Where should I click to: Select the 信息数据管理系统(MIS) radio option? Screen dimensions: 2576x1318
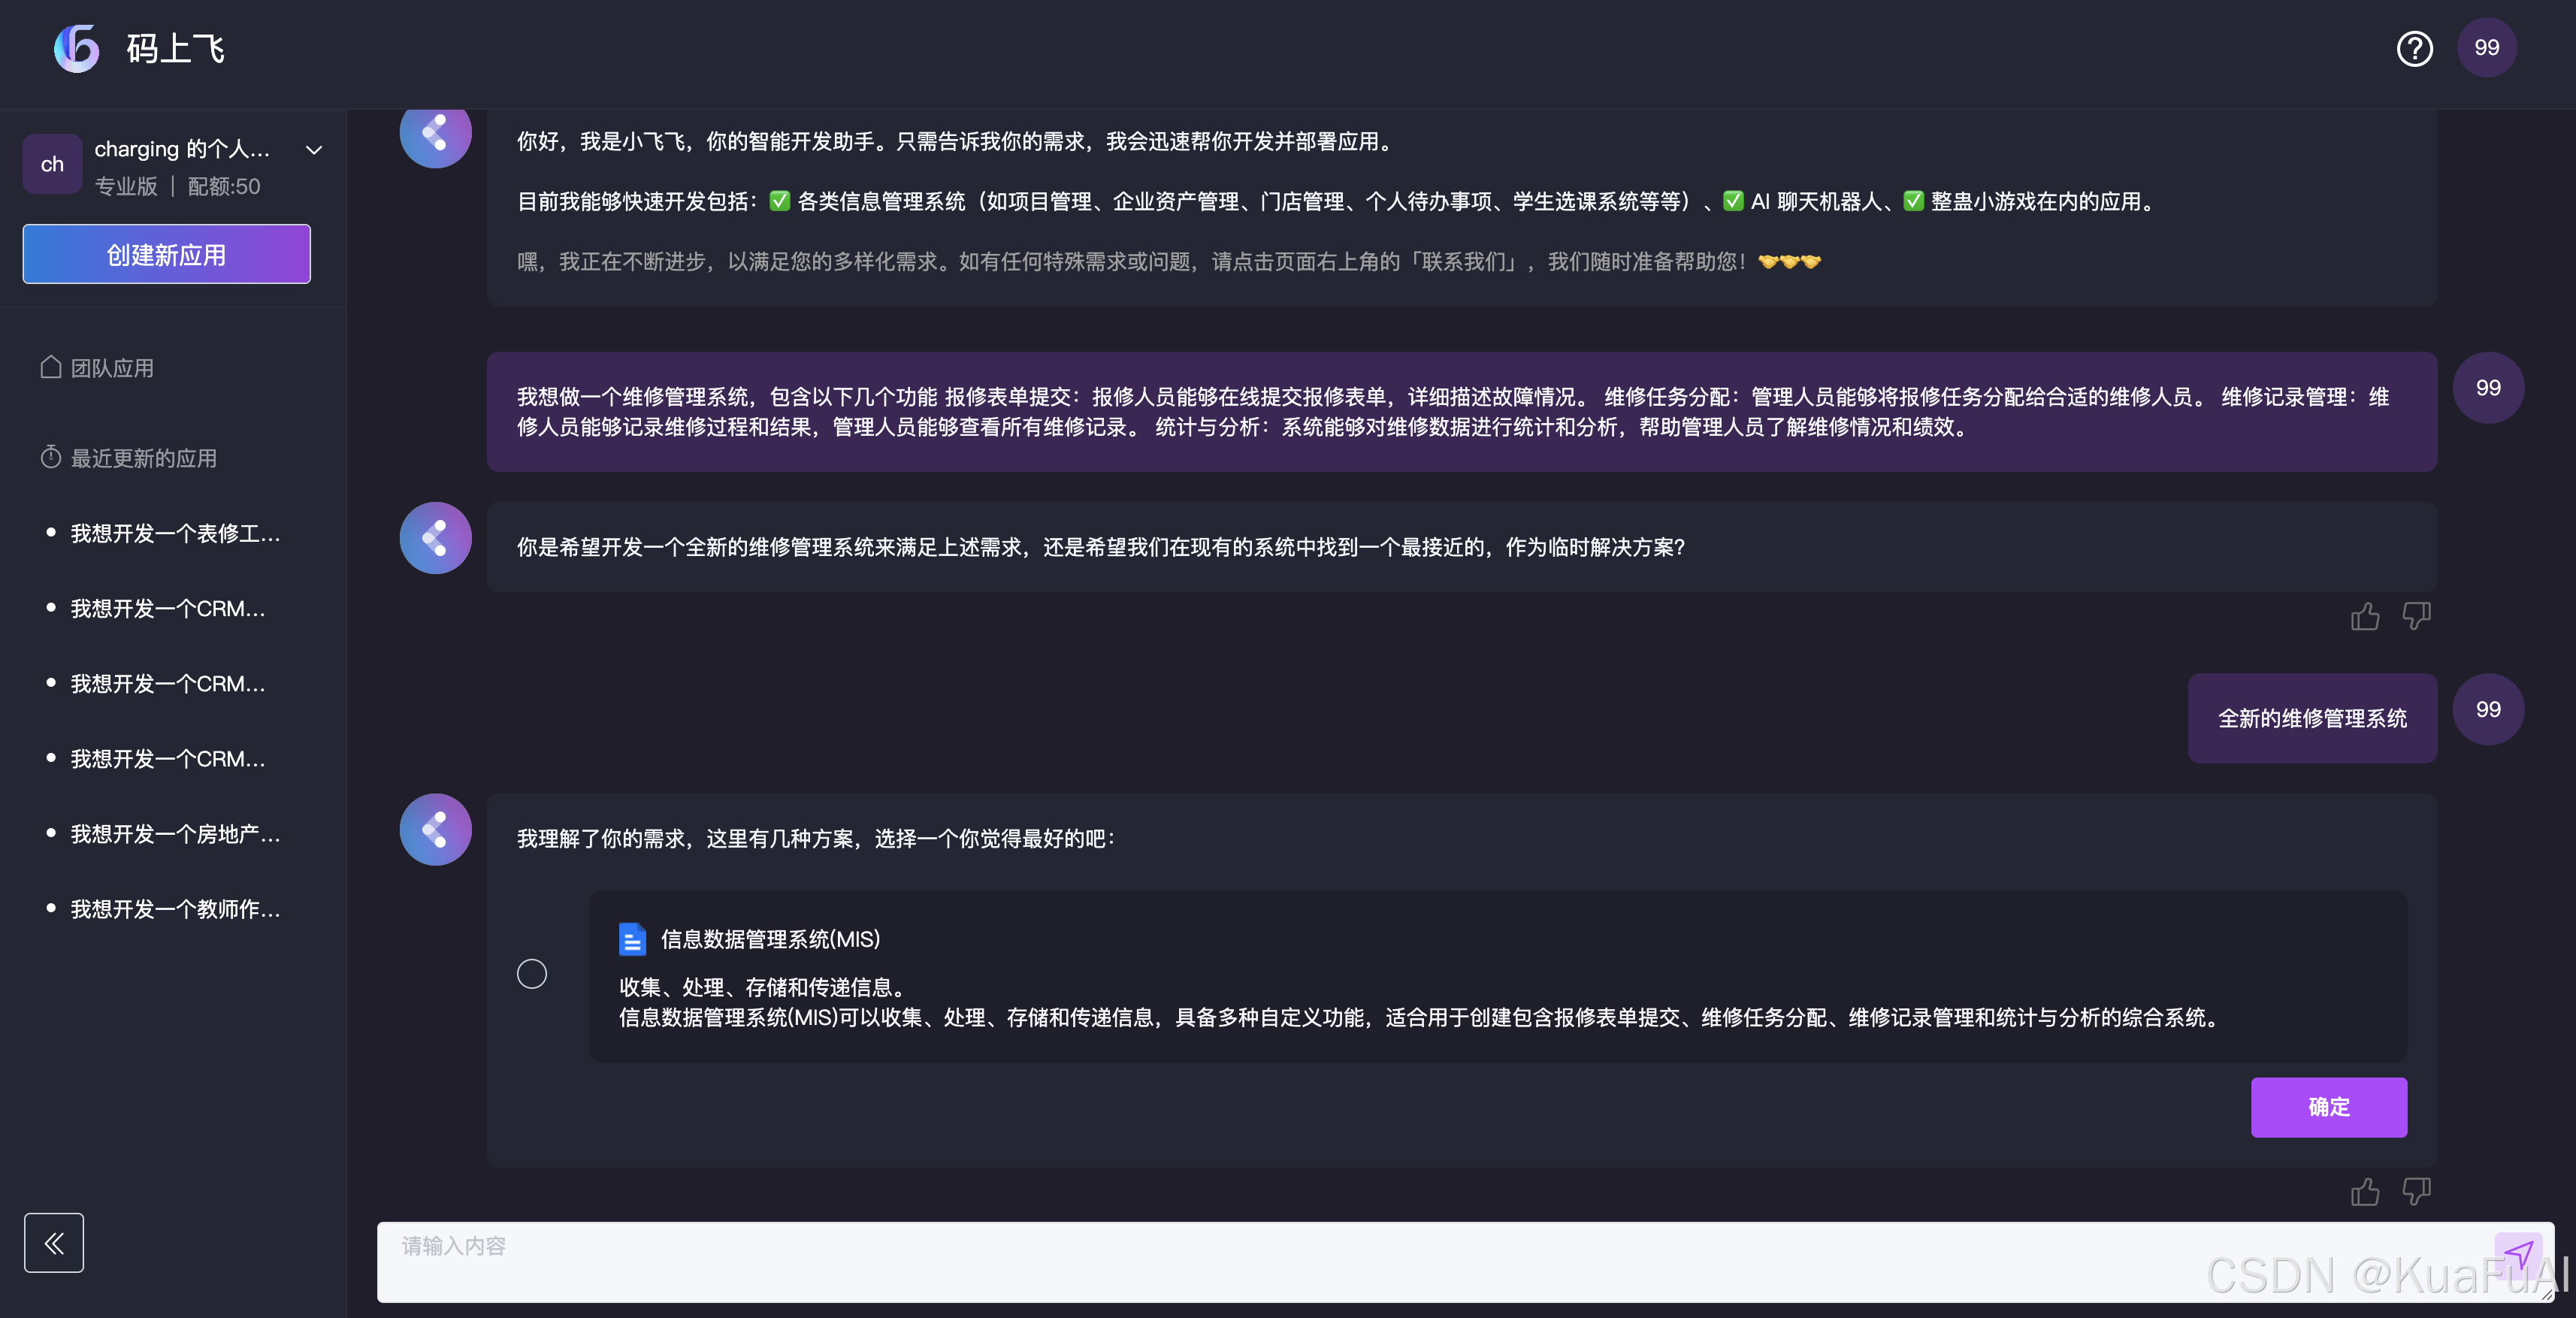(532, 974)
